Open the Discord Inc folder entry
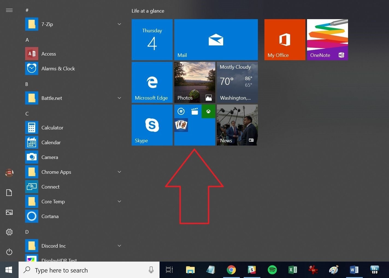 [x=74, y=246]
